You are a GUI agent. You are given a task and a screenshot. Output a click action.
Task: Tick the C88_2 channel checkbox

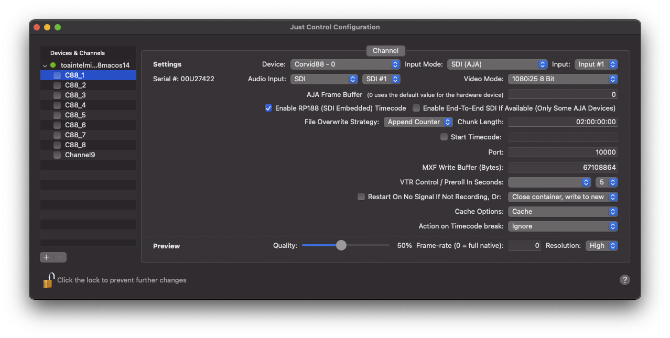[x=57, y=85]
